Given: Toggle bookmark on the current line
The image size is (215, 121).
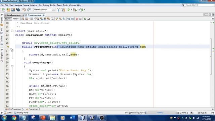Looking at the screenshot, I should [x=64, y=19].
